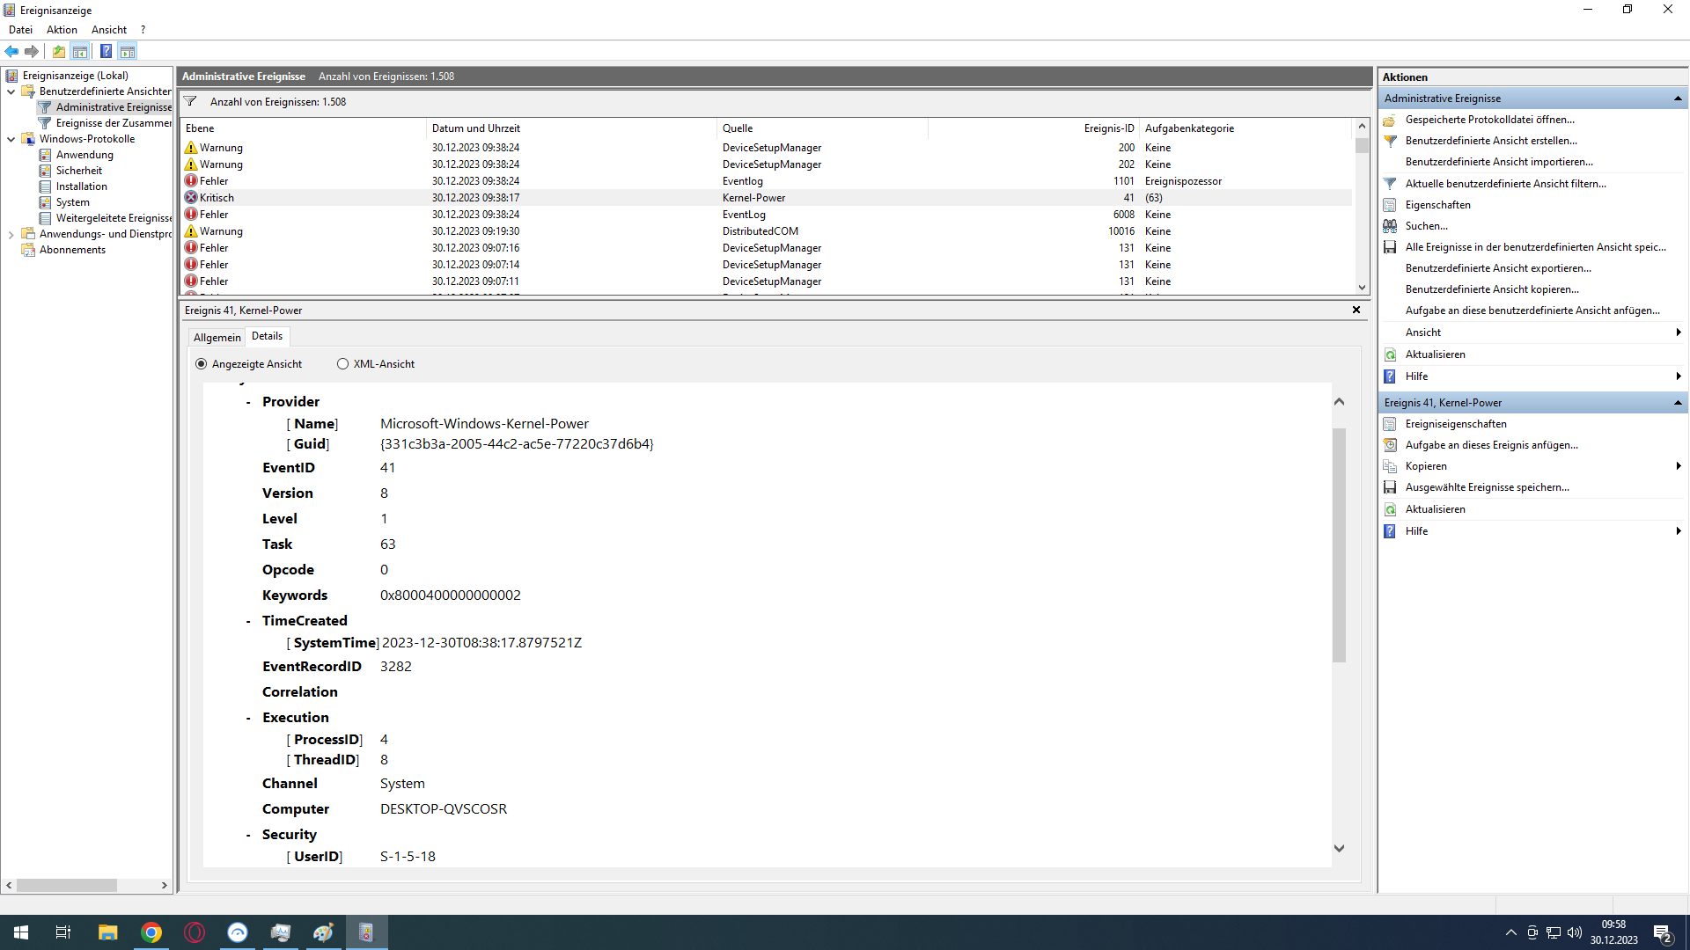Click the filter icon above the event list
This screenshot has width=1690, height=950.
190,101
